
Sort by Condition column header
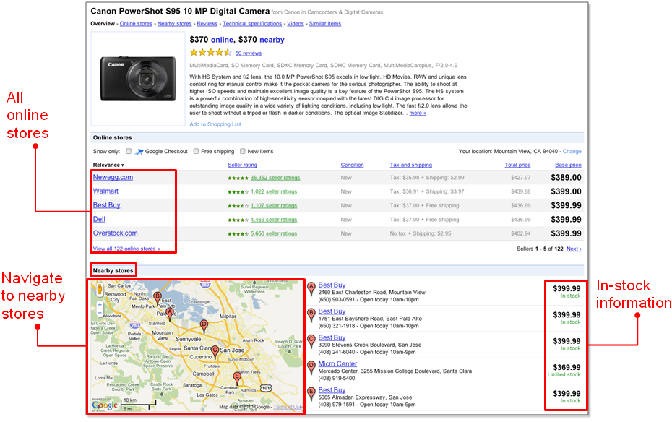[353, 165]
